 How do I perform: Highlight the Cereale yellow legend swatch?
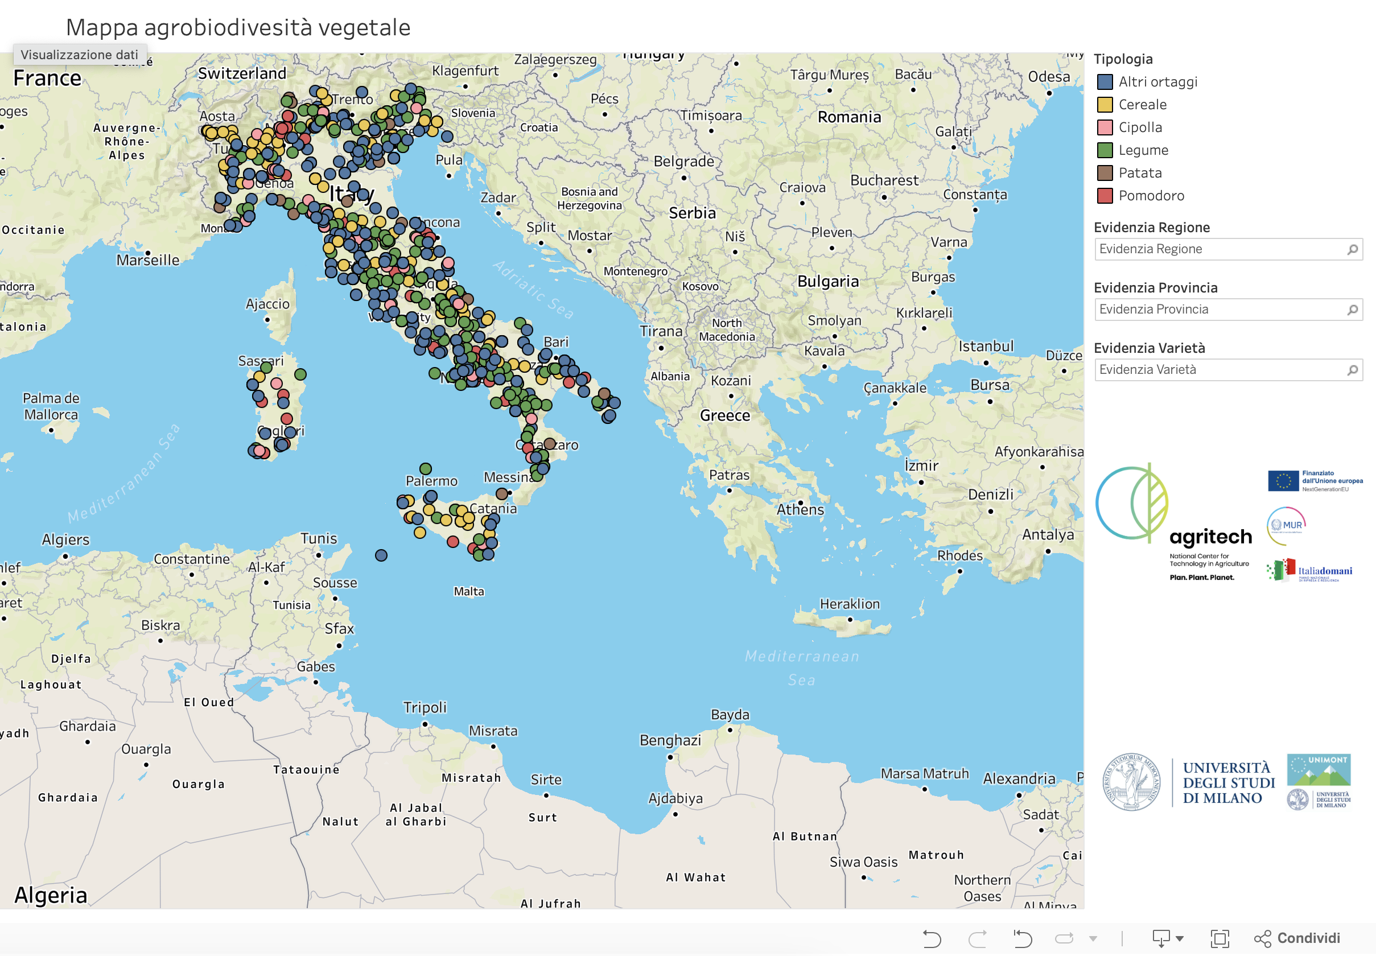point(1105,105)
